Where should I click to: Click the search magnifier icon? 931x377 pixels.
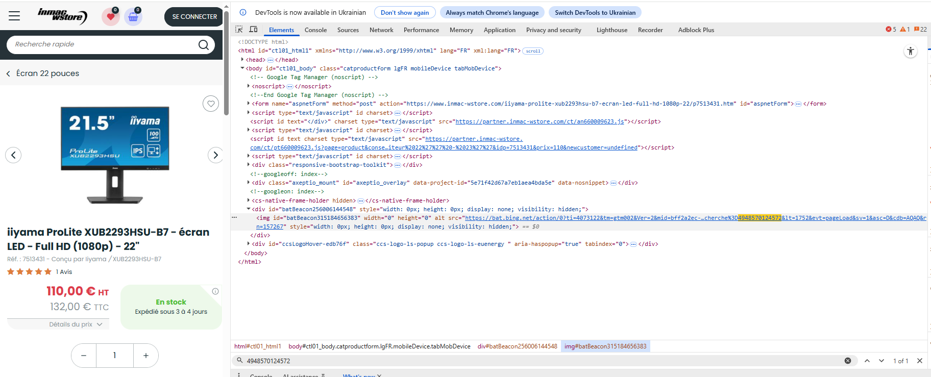[x=204, y=45]
